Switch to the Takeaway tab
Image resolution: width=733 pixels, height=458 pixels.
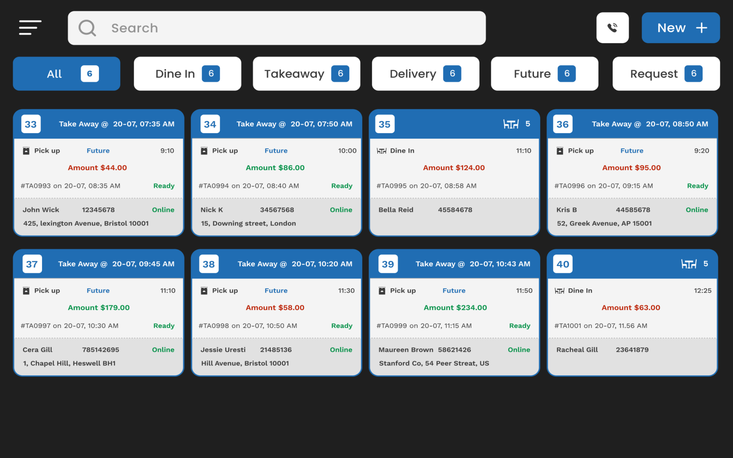[x=306, y=74]
